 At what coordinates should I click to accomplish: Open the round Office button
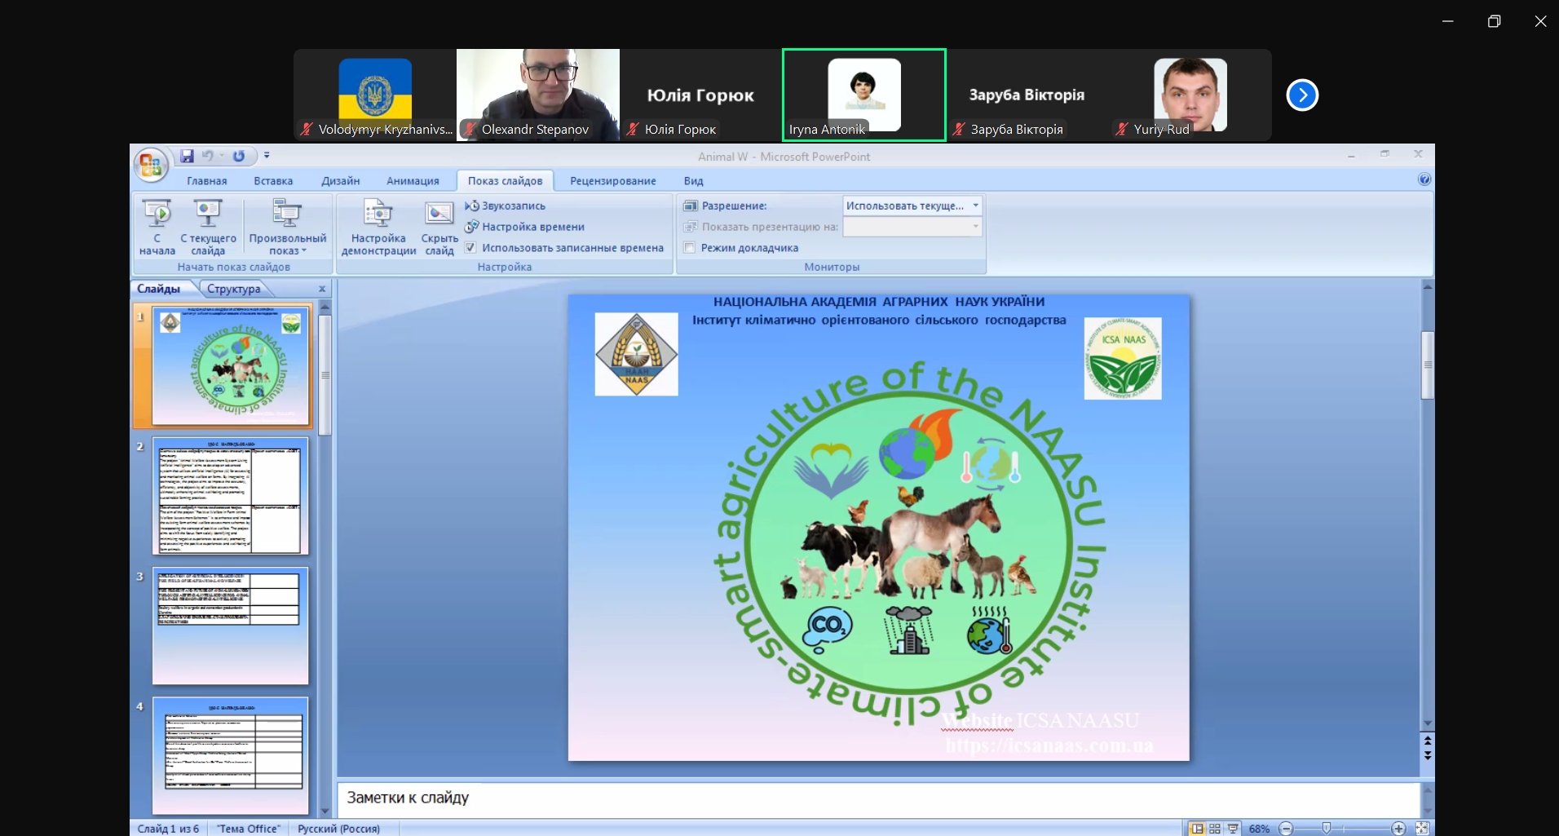[150, 165]
